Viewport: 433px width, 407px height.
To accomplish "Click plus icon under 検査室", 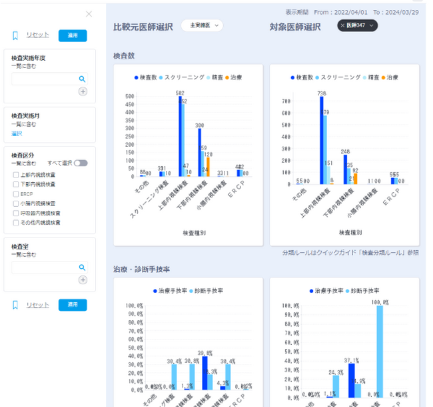I will [x=83, y=280].
